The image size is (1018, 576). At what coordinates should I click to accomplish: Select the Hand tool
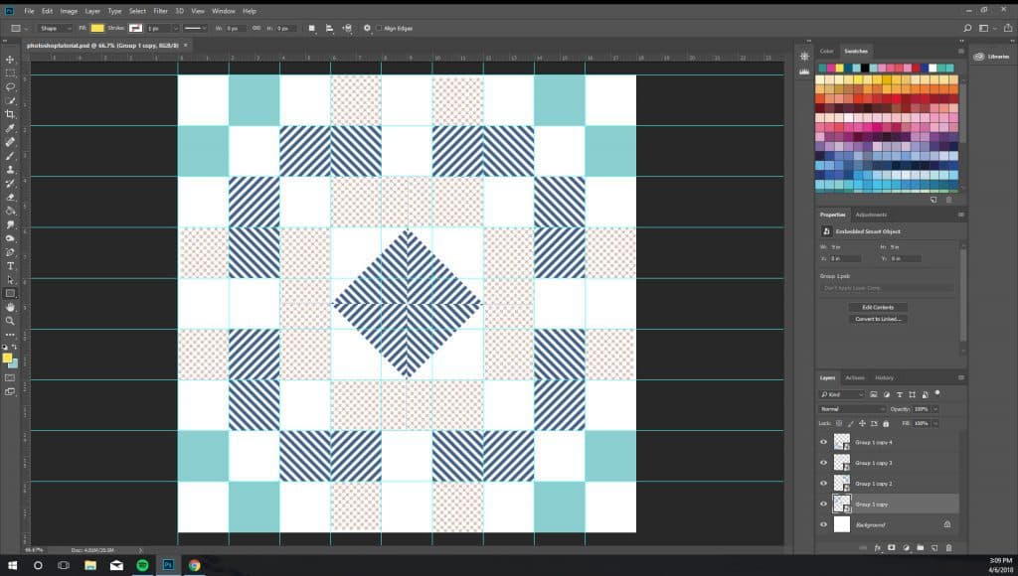tap(10, 307)
